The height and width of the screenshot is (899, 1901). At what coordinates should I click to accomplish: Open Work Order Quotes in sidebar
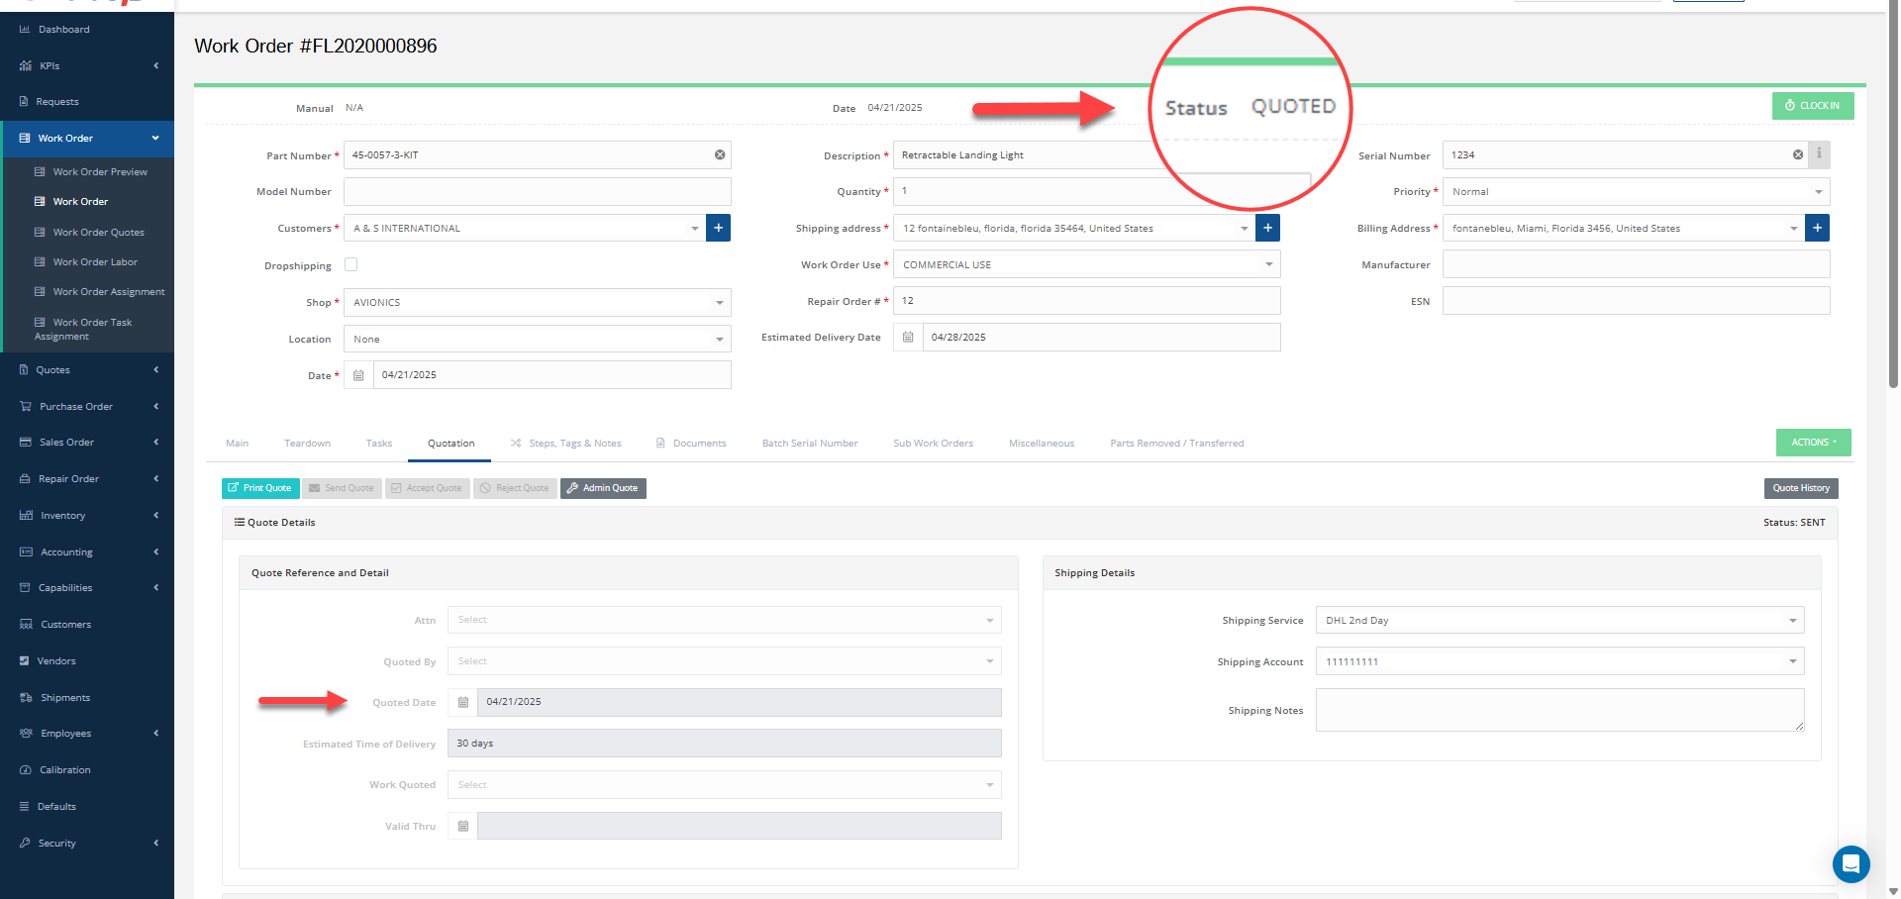pyautogui.click(x=98, y=233)
